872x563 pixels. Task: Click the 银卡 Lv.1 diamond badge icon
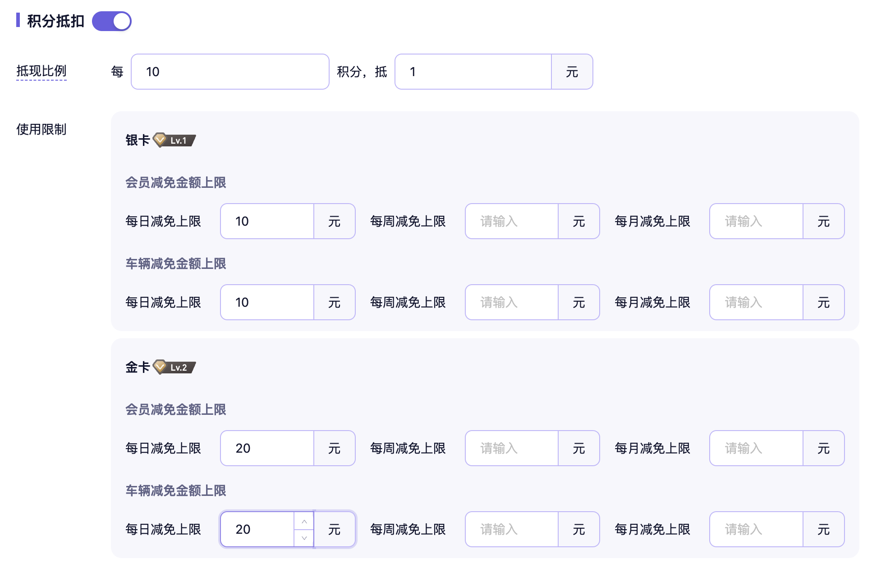coord(160,140)
